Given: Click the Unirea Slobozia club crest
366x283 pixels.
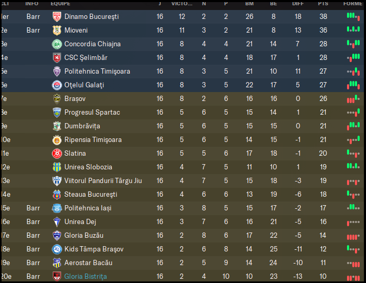Looking at the screenshot, I should (57, 167).
